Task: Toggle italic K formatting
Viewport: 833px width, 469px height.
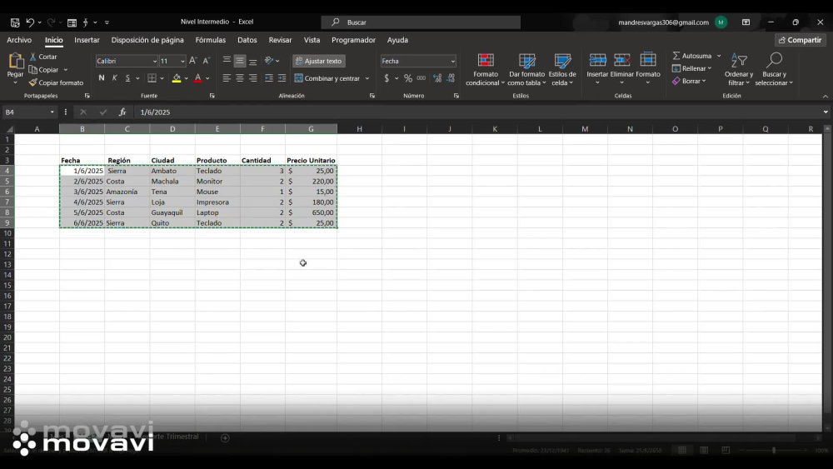Action: [x=114, y=78]
